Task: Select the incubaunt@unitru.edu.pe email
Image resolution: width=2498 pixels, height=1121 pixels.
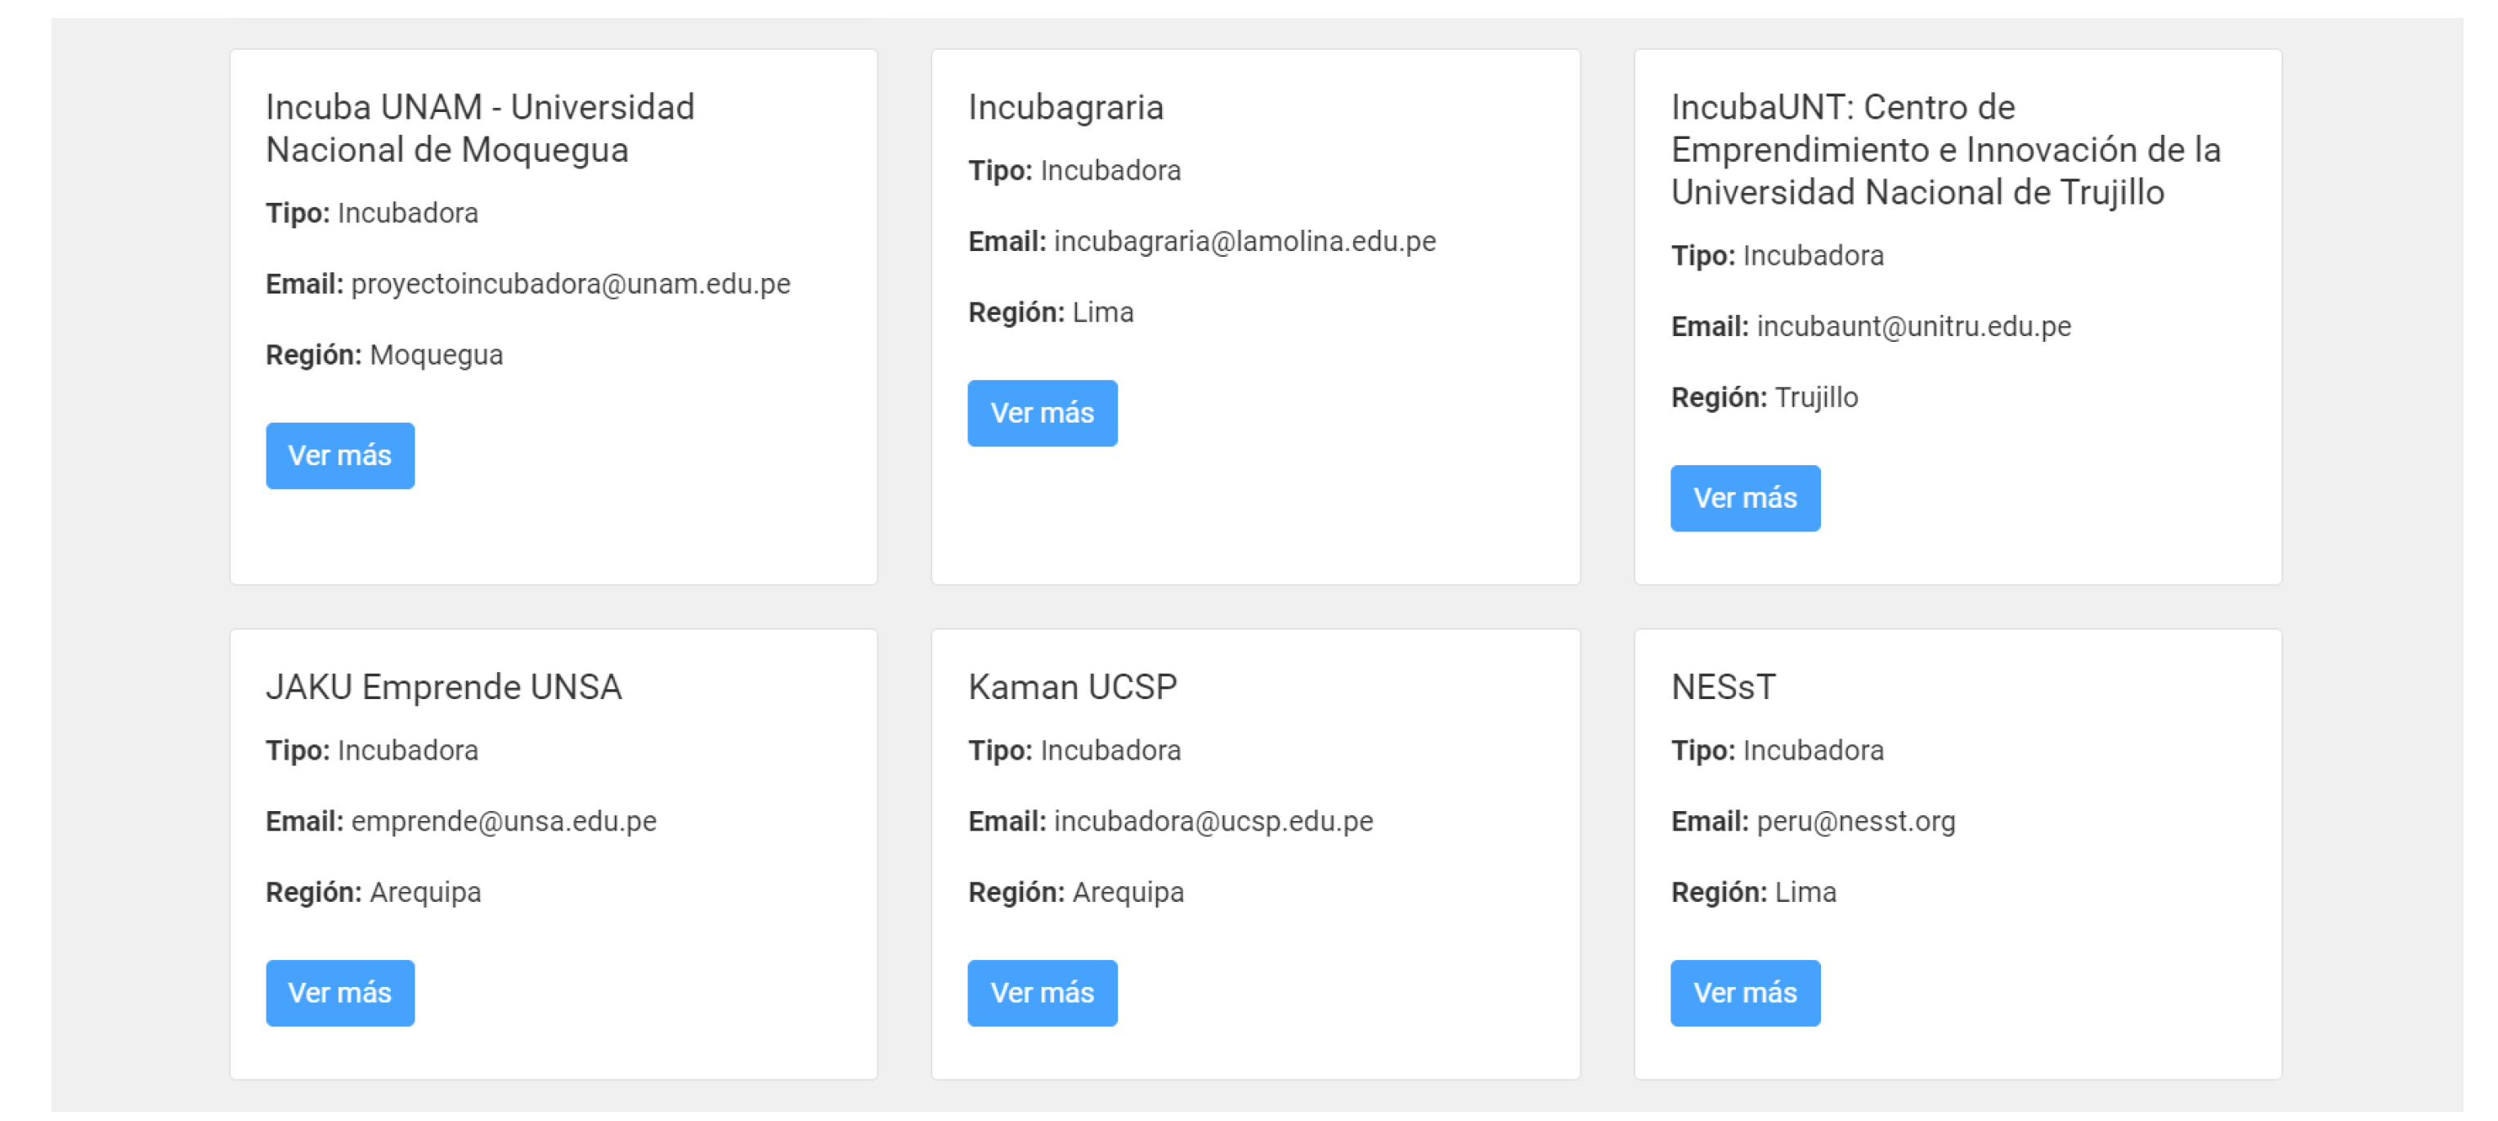Action: point(1913,327)
